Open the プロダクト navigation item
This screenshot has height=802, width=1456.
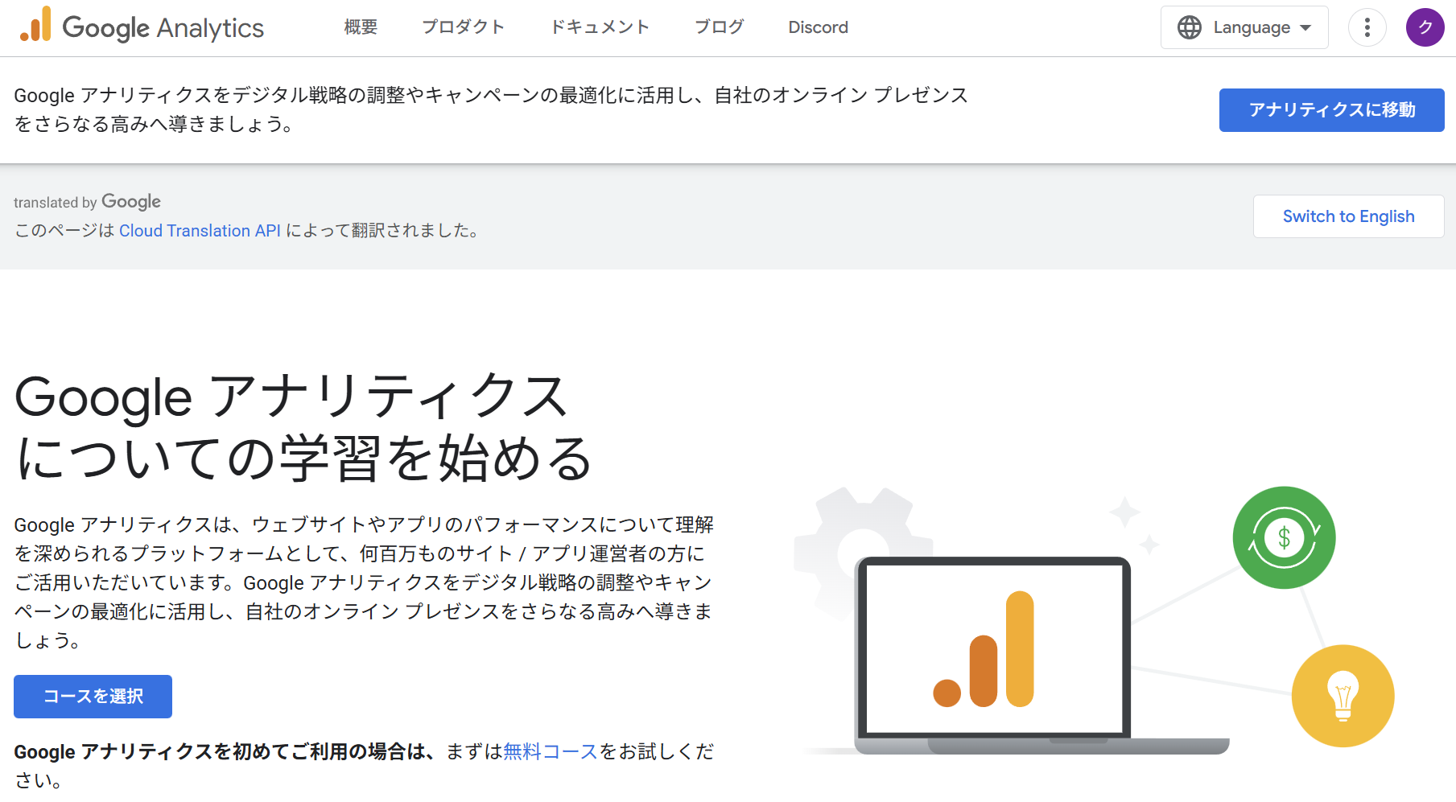pos(464,27)
